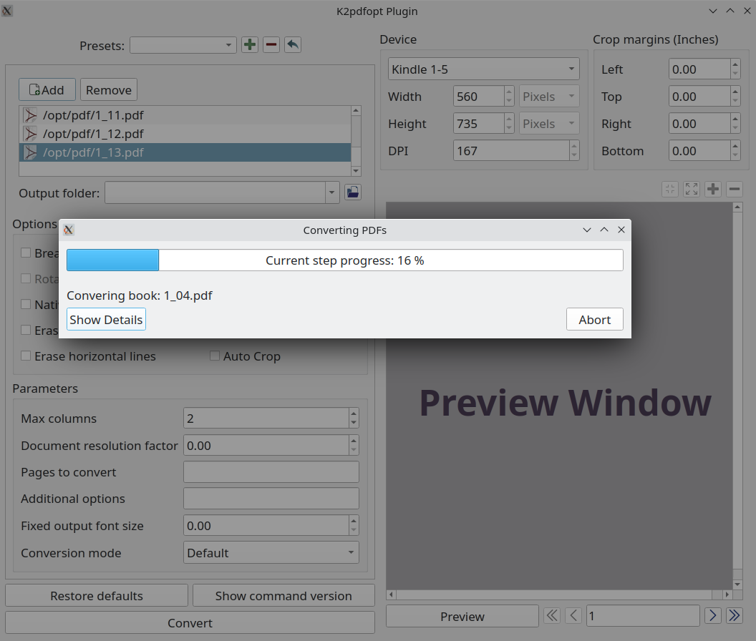Click the preview horizontal scrollbar

pos(559,594)
